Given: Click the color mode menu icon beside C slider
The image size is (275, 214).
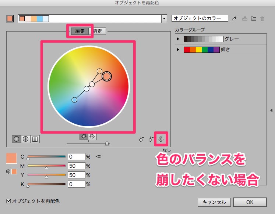Looking at the screenshot, I should click(x=98, y=156).
